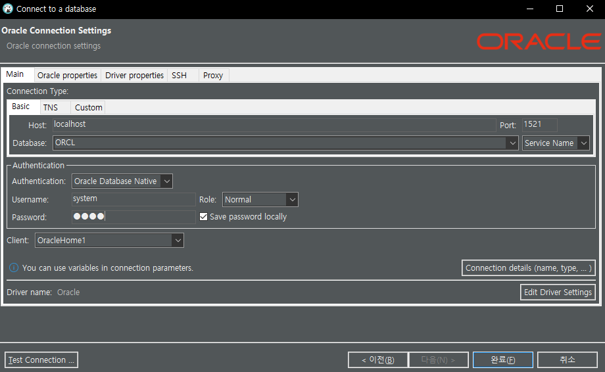Click the DBeaver app icon in the title bar
This screenshot has height=372, width=605.
pos(8,9)
